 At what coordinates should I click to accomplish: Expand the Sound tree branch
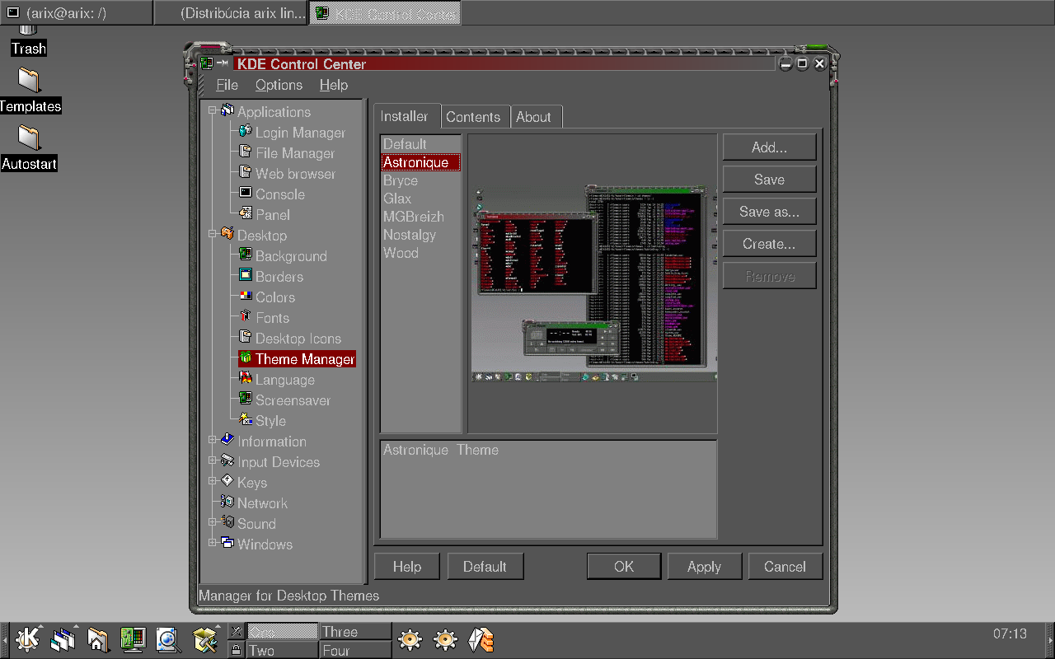[x=212, y=522]
